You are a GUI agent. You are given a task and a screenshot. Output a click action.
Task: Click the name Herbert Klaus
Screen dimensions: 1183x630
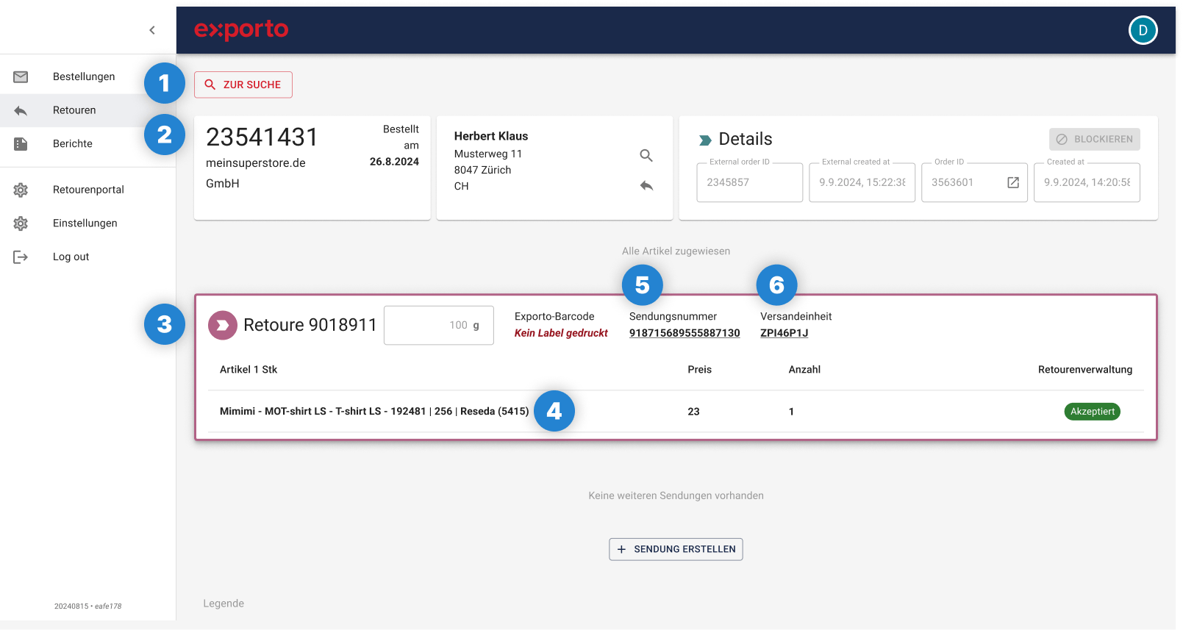point(491,136)
